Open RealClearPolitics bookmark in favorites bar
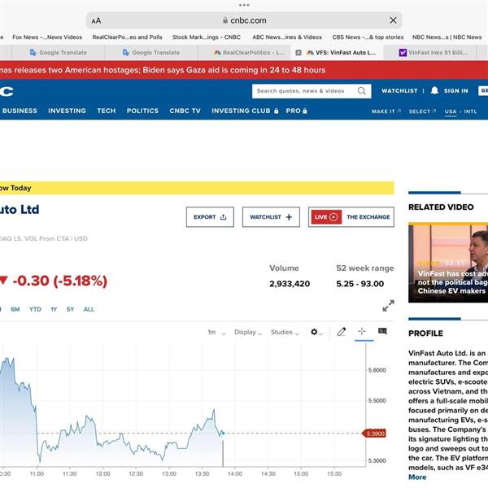Image resolution: width=488 pixels, height=488 pixels. click(x=128, y=37)
